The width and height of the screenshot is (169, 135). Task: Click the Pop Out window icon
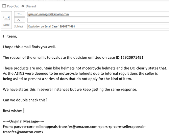point(4,6)
